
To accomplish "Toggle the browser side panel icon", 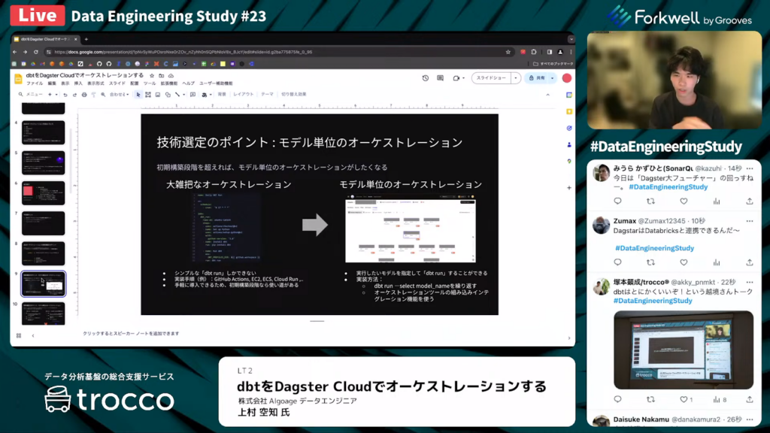I will 550,52.
